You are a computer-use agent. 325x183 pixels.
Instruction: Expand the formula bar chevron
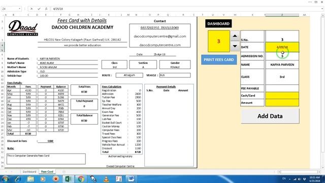tap(322, 9)
